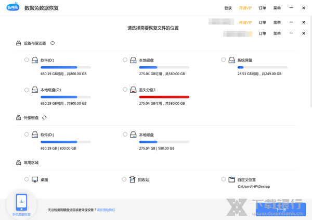Click the 请反馈给我们 feedback link

(x=106, y=210)
